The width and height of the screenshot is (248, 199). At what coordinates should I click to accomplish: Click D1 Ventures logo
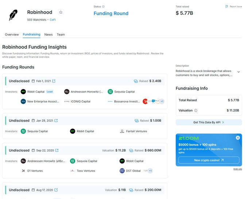click(23, 171)
